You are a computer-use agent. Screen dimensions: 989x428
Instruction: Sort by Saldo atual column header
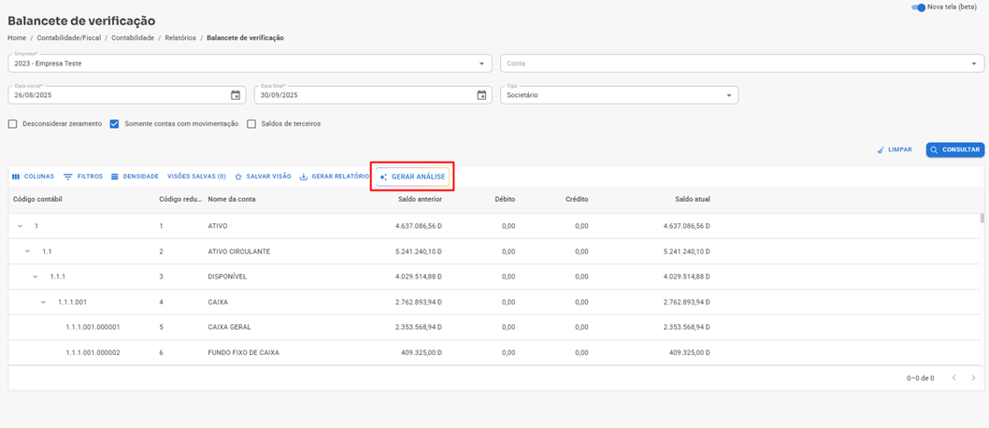(x=693, y=199)
